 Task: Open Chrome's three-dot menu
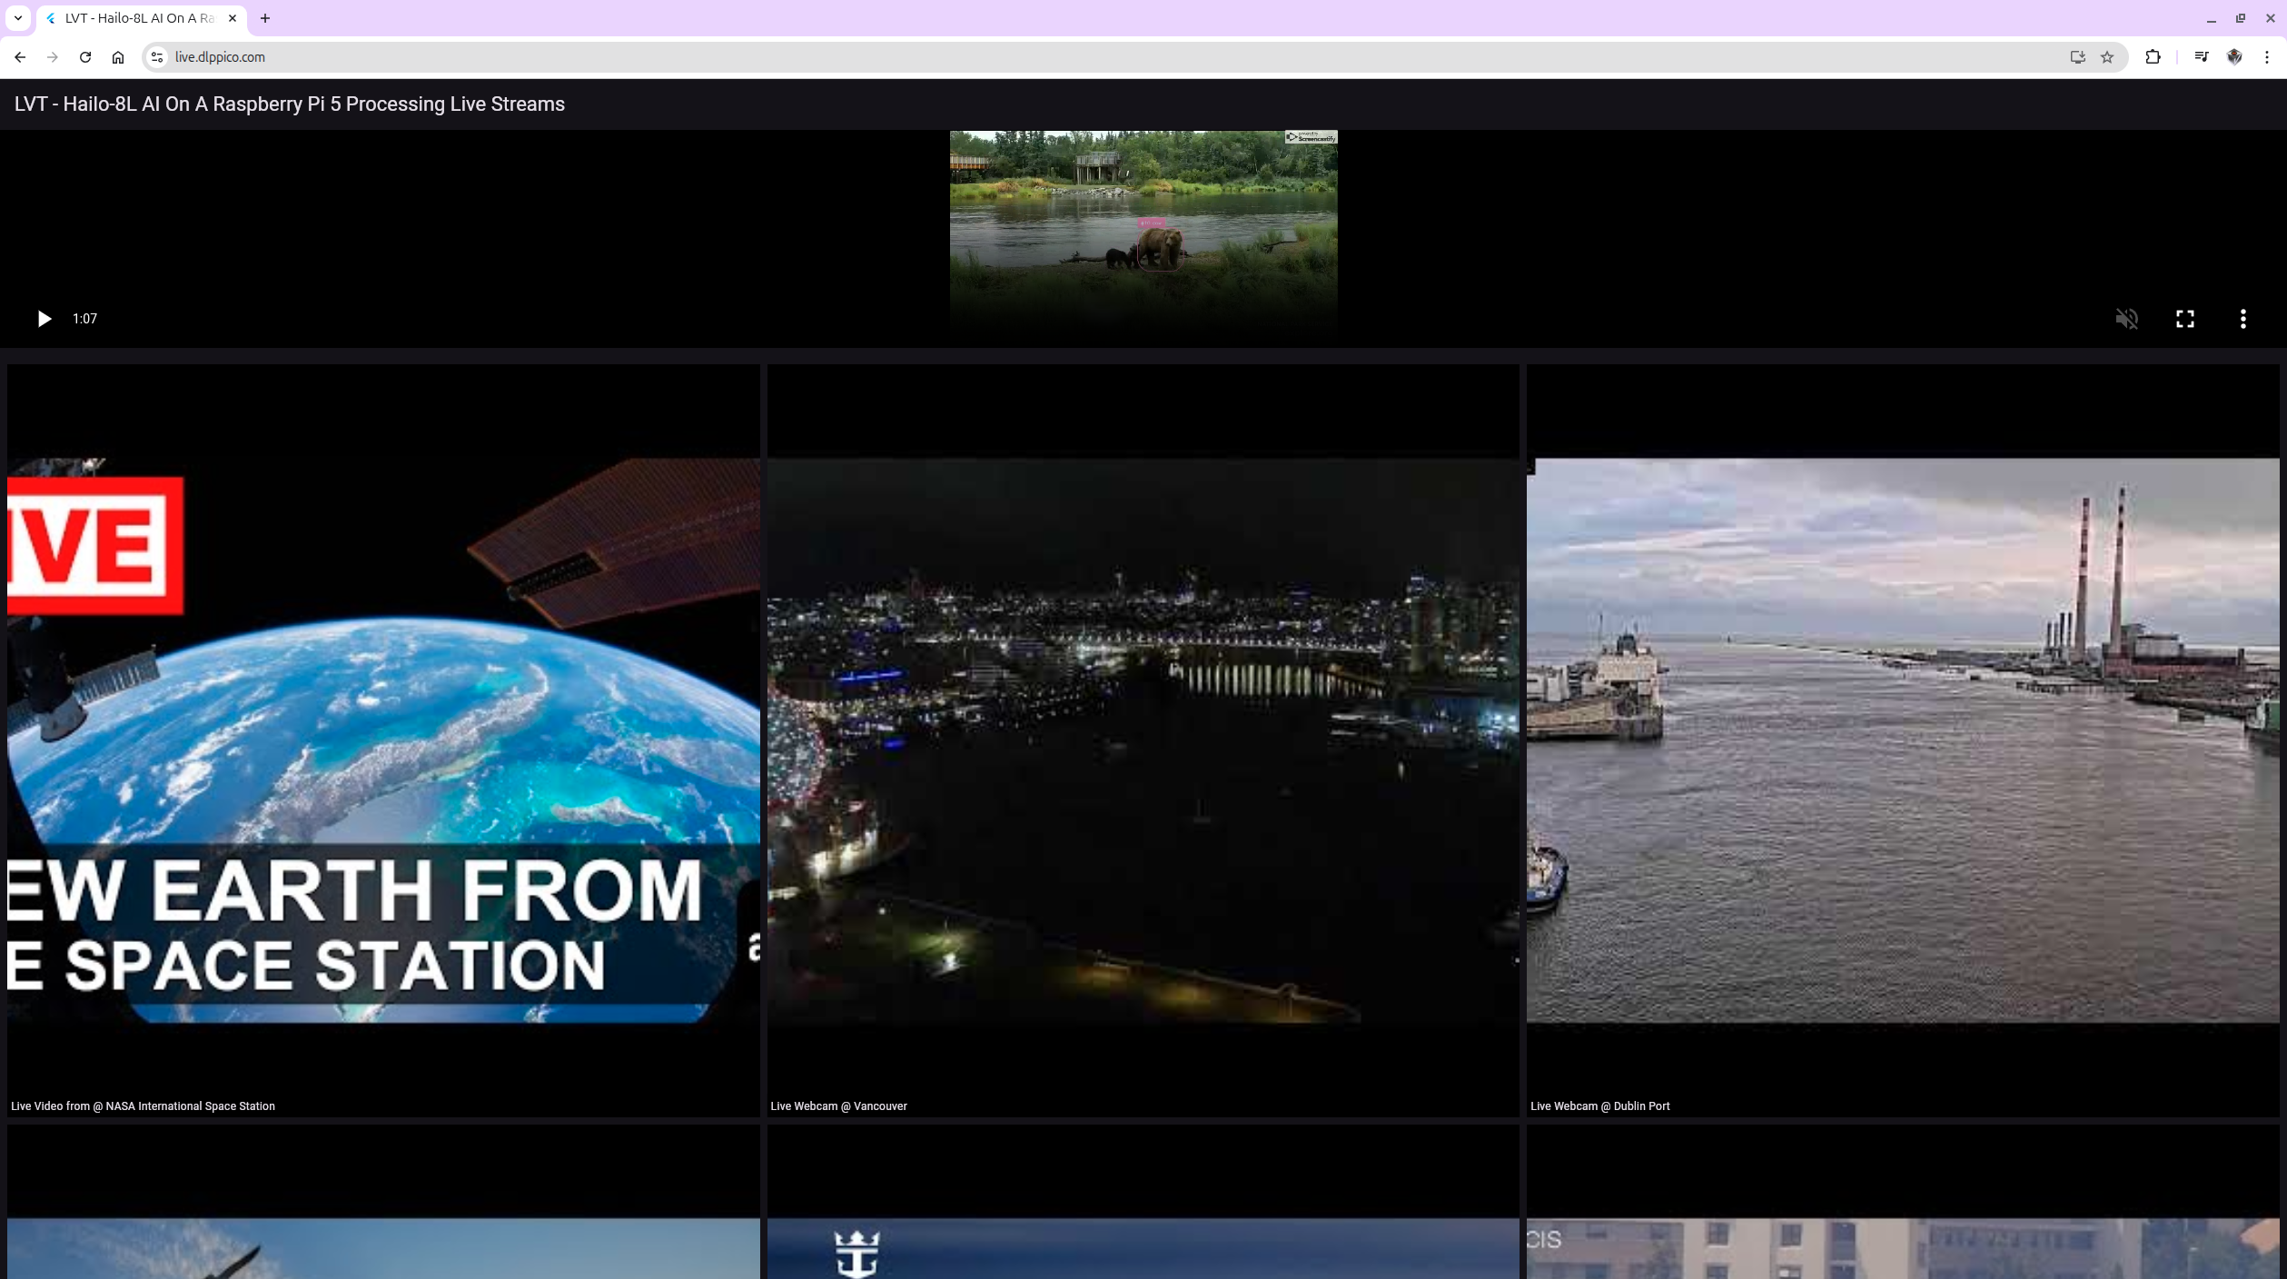2267,57
